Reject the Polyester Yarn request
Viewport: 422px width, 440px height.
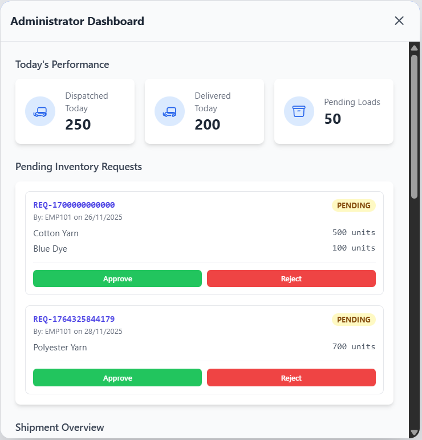[x=291, y=378]
